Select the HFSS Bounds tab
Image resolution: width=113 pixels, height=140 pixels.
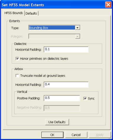[14, 13]
